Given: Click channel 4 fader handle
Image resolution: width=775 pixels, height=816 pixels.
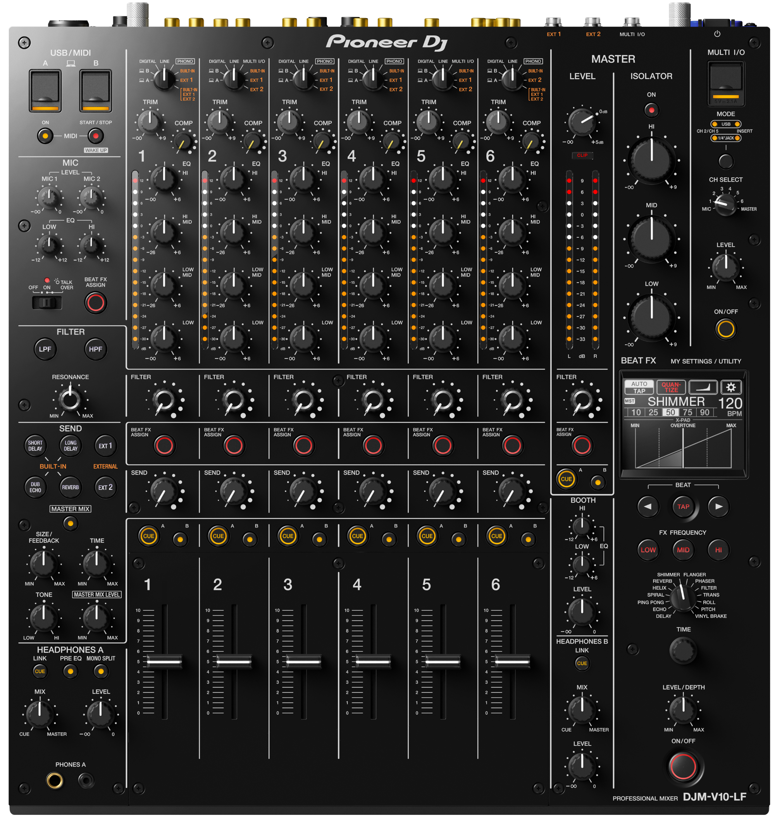Looking at the screenshot, I should [373, 661].
